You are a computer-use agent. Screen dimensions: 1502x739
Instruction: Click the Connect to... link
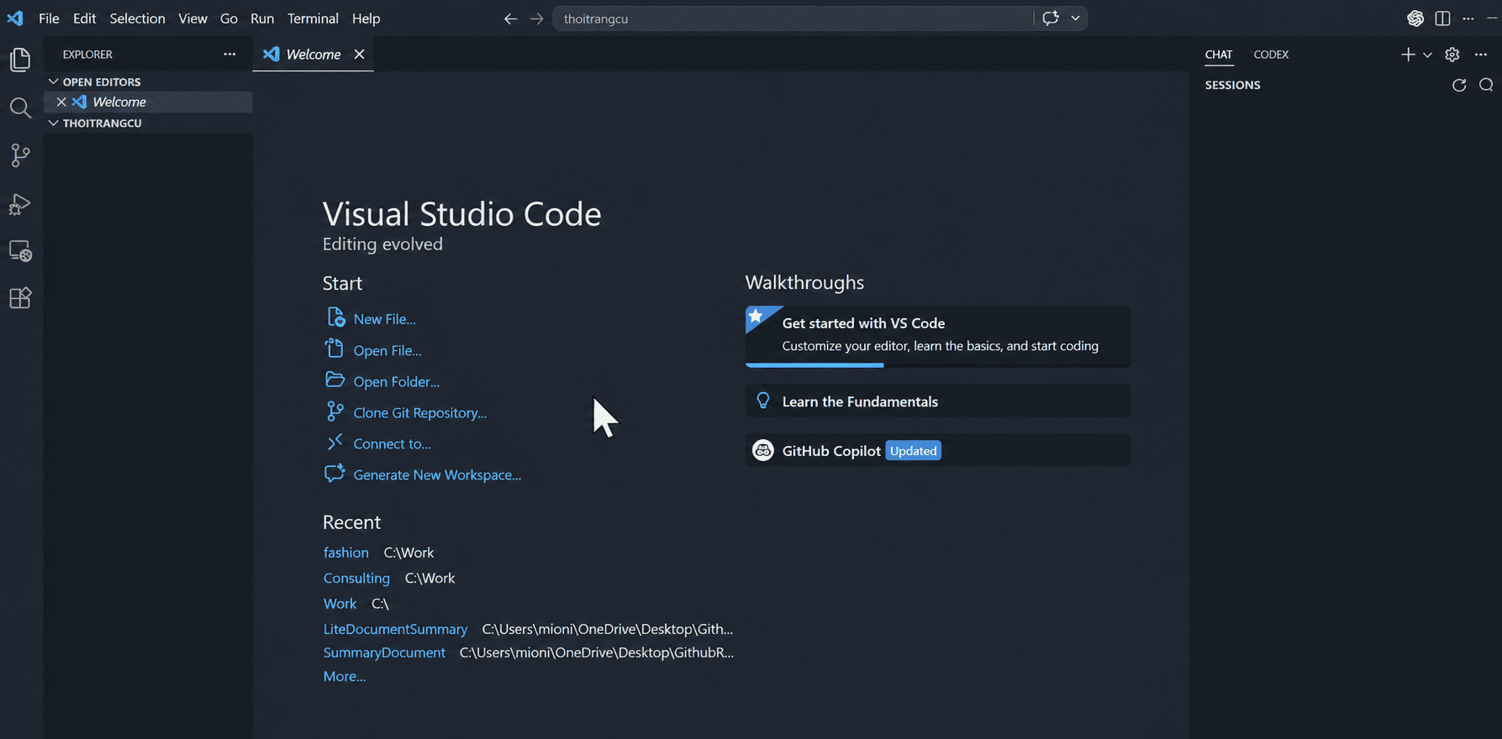392,443
